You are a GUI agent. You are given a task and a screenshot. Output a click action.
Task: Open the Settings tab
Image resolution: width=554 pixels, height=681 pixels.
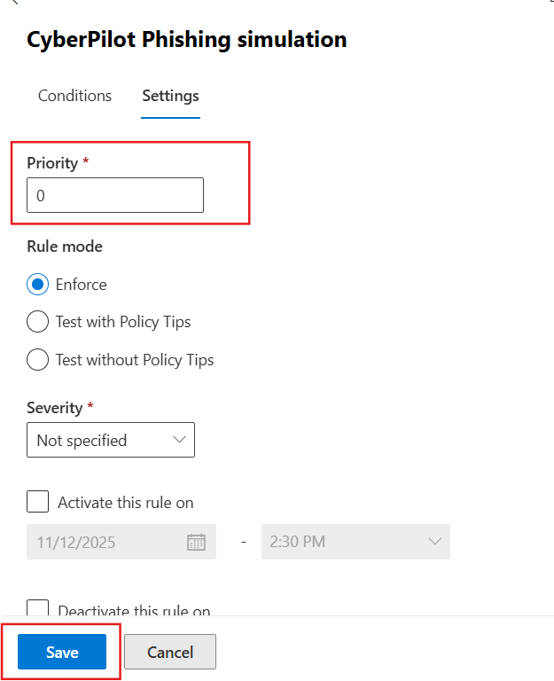[x=170, y=96]
